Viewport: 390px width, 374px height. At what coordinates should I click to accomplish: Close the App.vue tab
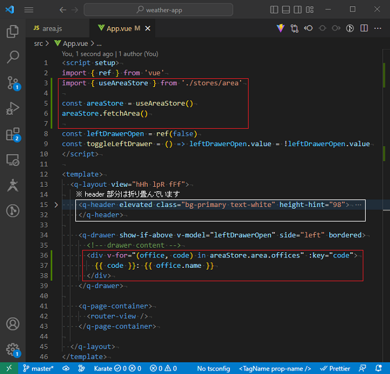148,28
